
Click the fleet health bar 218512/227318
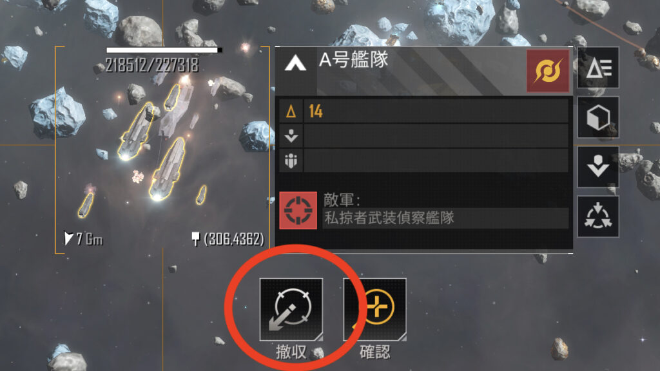(164, 50)
